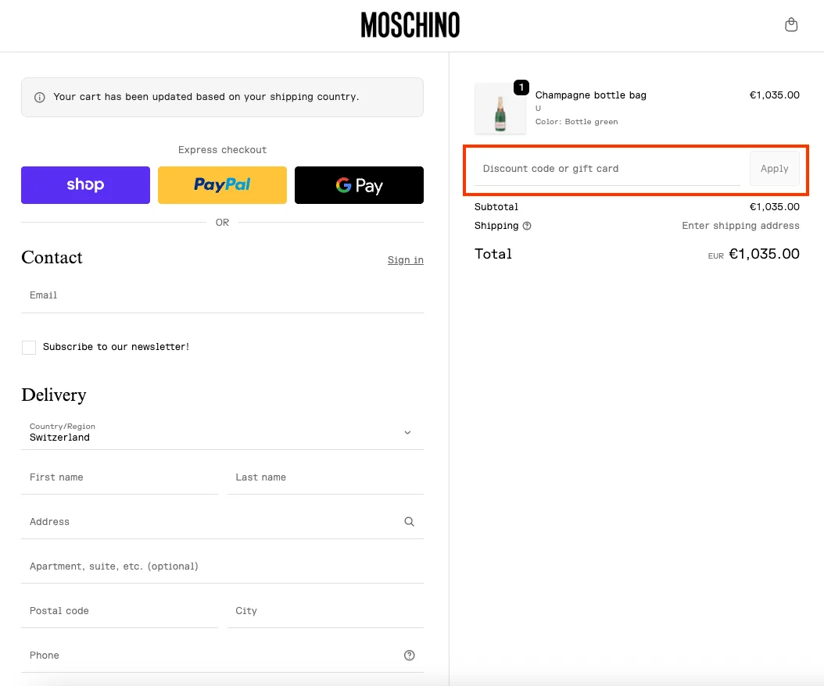This screenshot has width=824, height=686.
Task: Enable the newsletter subscription checkbox
Action: coord(29,347)
